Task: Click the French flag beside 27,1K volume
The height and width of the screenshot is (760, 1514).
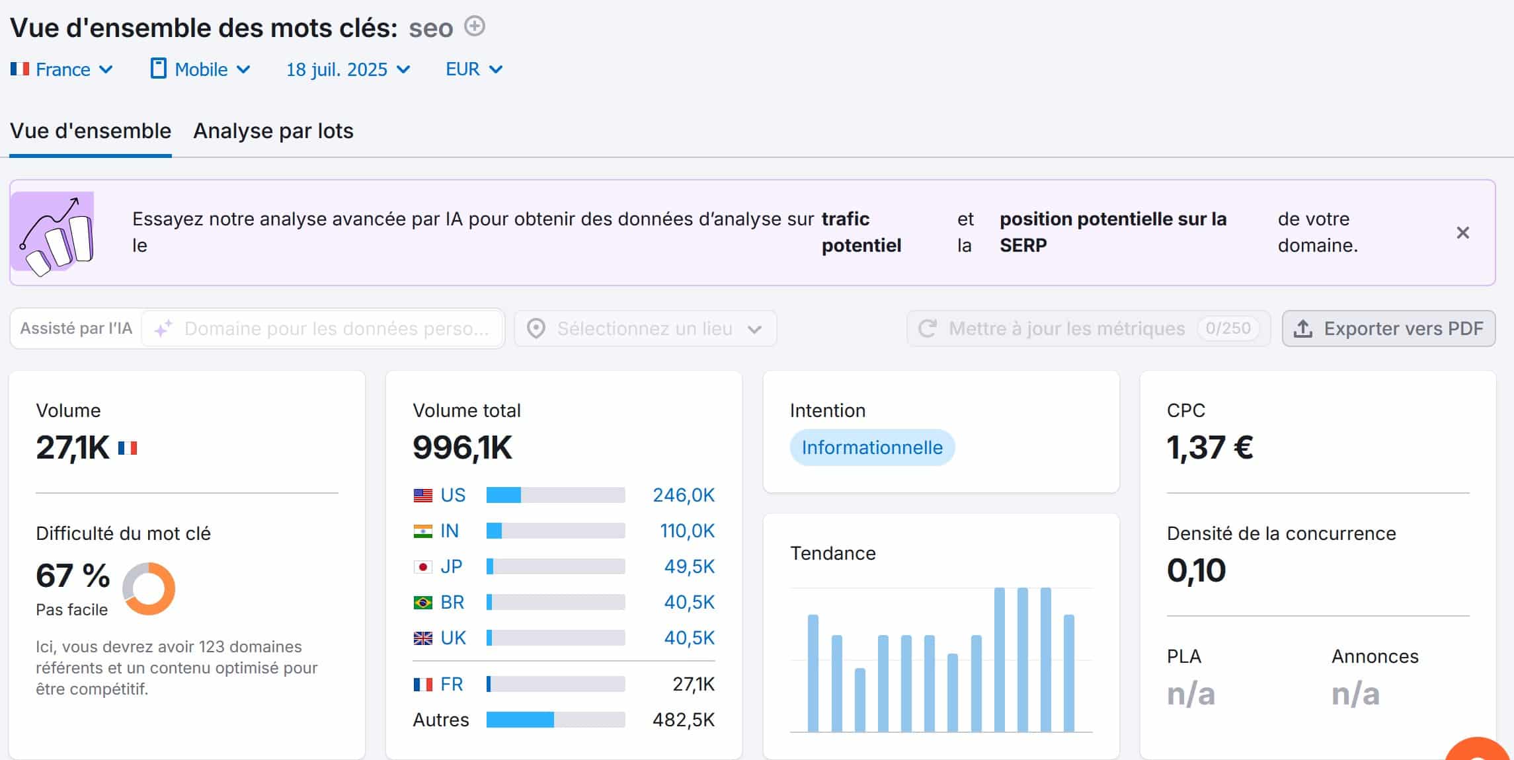Action: pyautogui.click(x=128, y=448)
